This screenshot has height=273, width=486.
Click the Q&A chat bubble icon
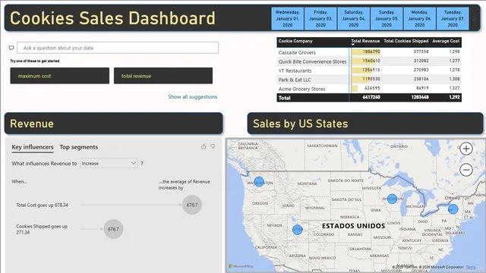[11, 48]
